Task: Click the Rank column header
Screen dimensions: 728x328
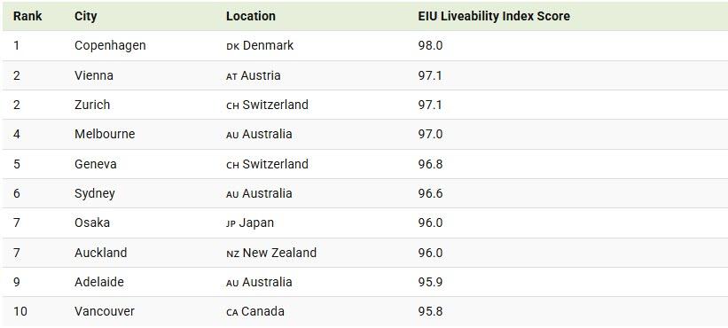Action: [x=27, y=16]
